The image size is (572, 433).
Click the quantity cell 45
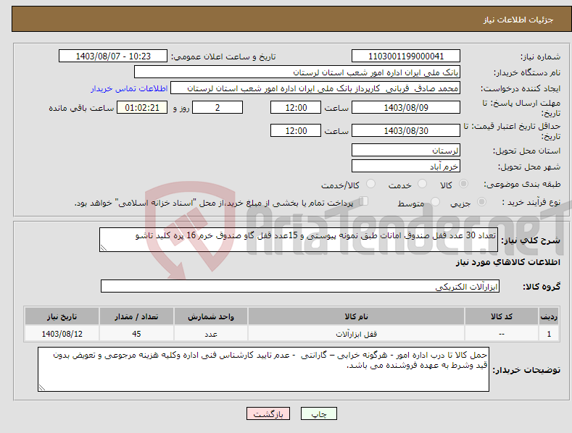pos(136,334)
